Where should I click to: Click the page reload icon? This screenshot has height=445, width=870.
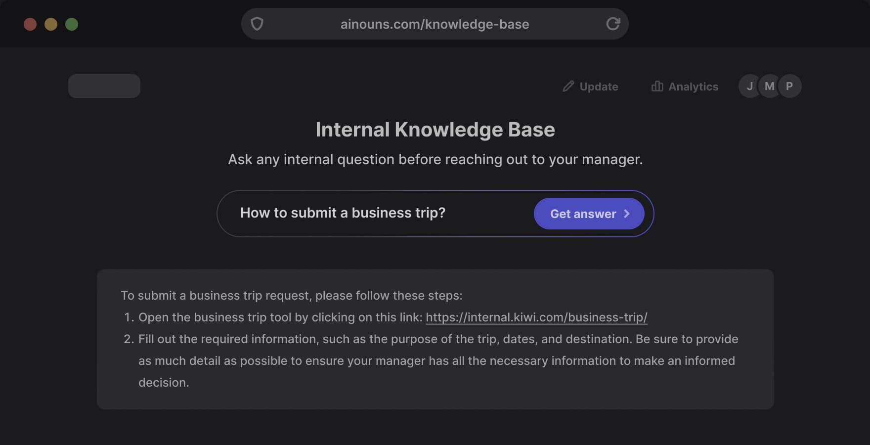click(x=613, y=24)
